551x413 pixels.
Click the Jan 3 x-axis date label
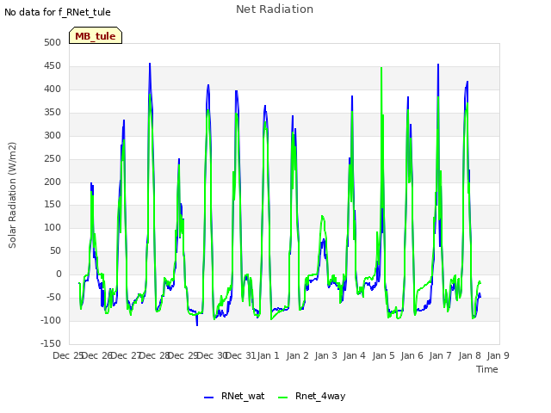(325, 355)
